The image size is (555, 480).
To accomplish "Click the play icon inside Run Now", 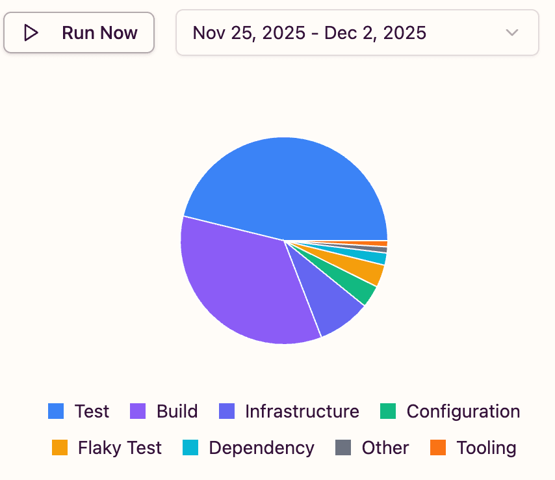I will (29, 32).
